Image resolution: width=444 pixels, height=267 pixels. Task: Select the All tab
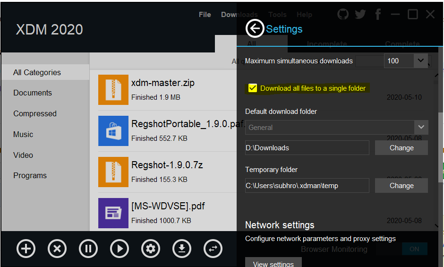(251, 44)
